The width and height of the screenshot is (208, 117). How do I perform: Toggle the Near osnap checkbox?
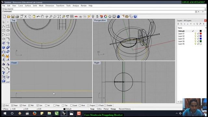coord(12,105)
